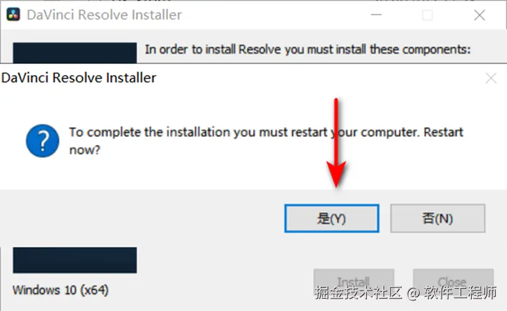Viewport: 507px width, 311px height.
Task: Dismiss the restart dialog with its X
Action: pyautogui.click(x=491, y=78)
